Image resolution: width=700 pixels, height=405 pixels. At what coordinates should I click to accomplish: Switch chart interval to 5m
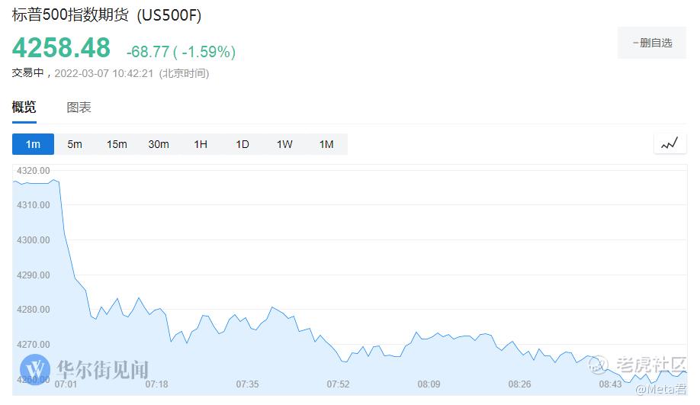[75, 144]
